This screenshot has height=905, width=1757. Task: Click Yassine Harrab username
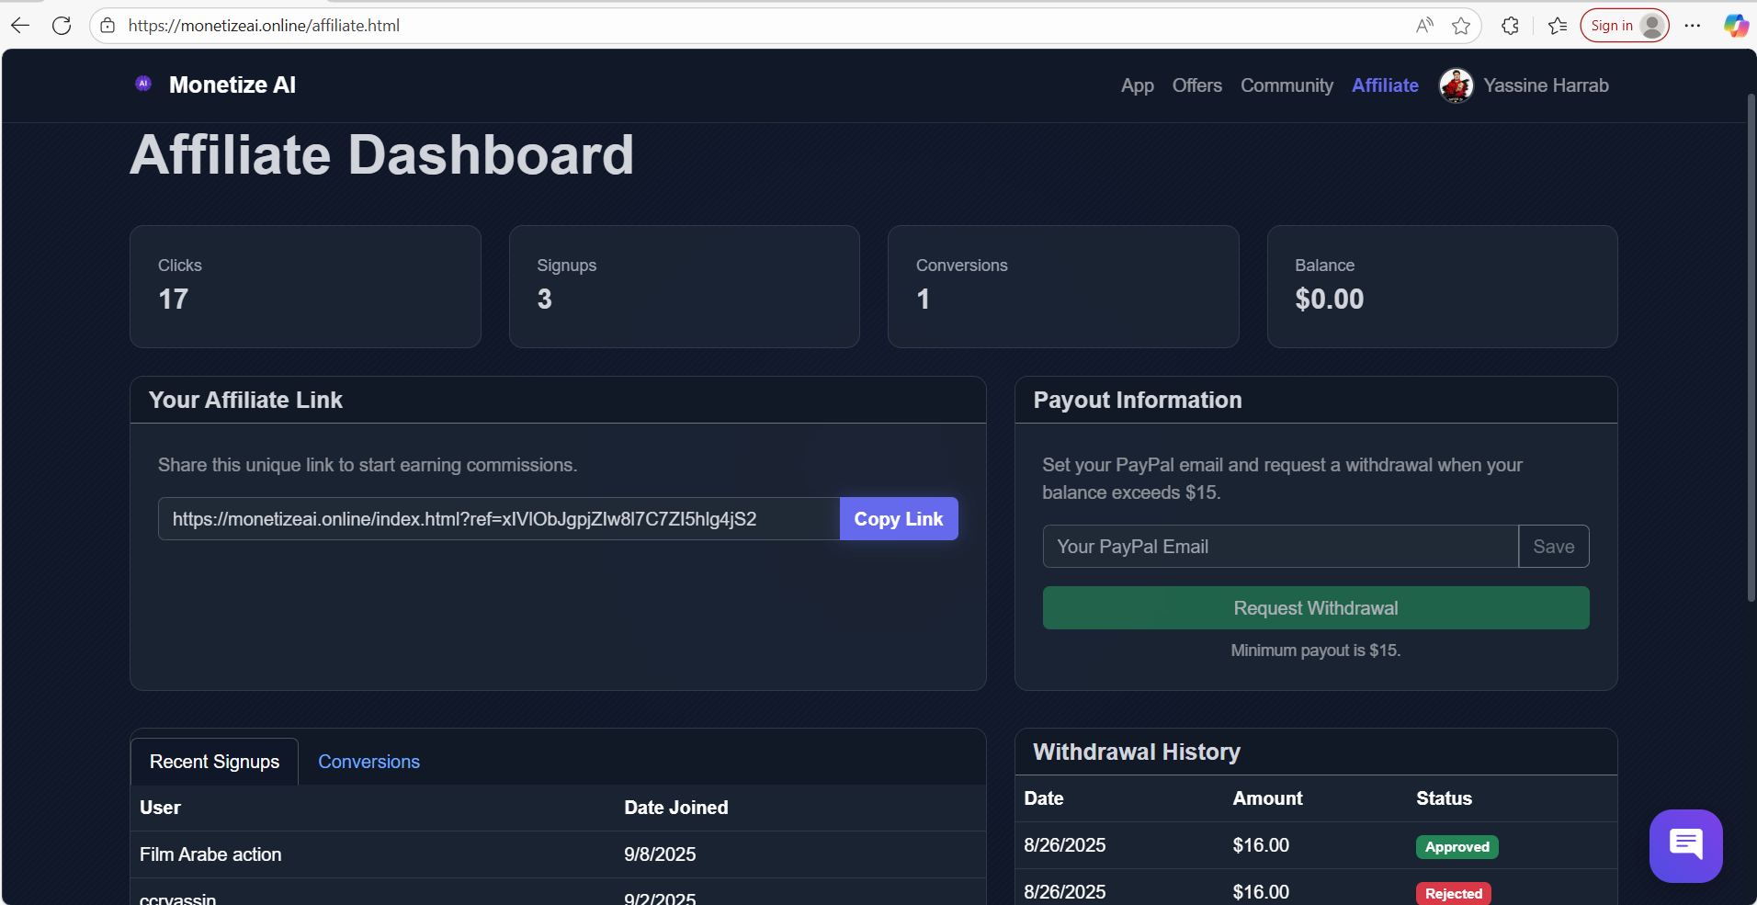click(1546, 85)
